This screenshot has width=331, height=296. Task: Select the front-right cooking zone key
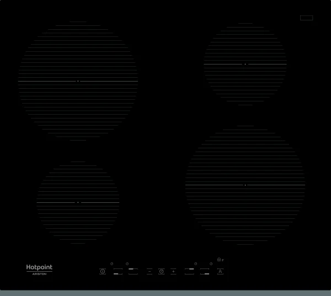(205, 271)
